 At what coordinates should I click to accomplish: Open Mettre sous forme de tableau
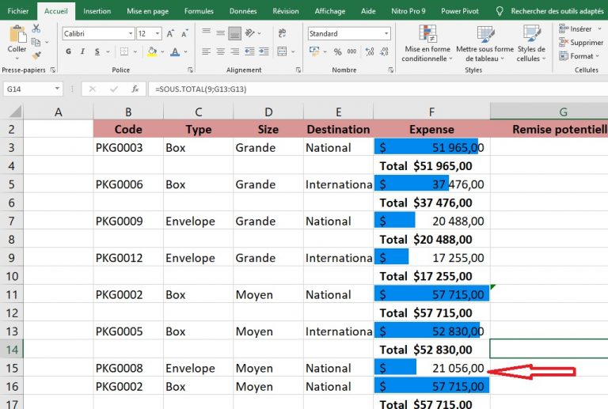coord(484,44)
